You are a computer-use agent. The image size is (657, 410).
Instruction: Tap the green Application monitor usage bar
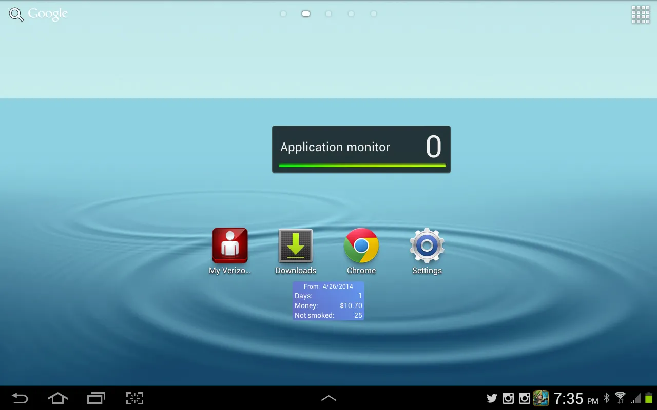tap(362, 166)
